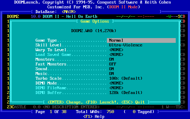Click the DOOM2 row time placeholder --:----

point(146,16)
